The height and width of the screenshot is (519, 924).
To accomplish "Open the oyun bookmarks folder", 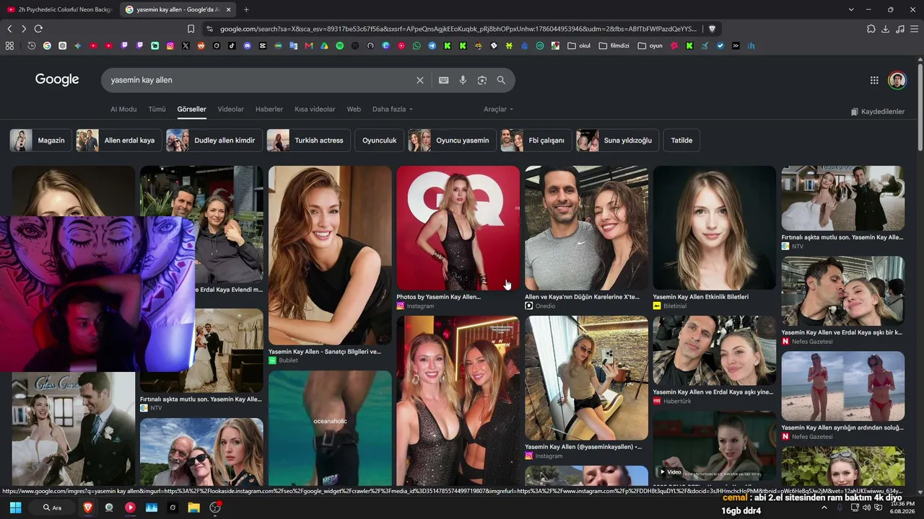I will pyautogui.click(x=650, y=45).
